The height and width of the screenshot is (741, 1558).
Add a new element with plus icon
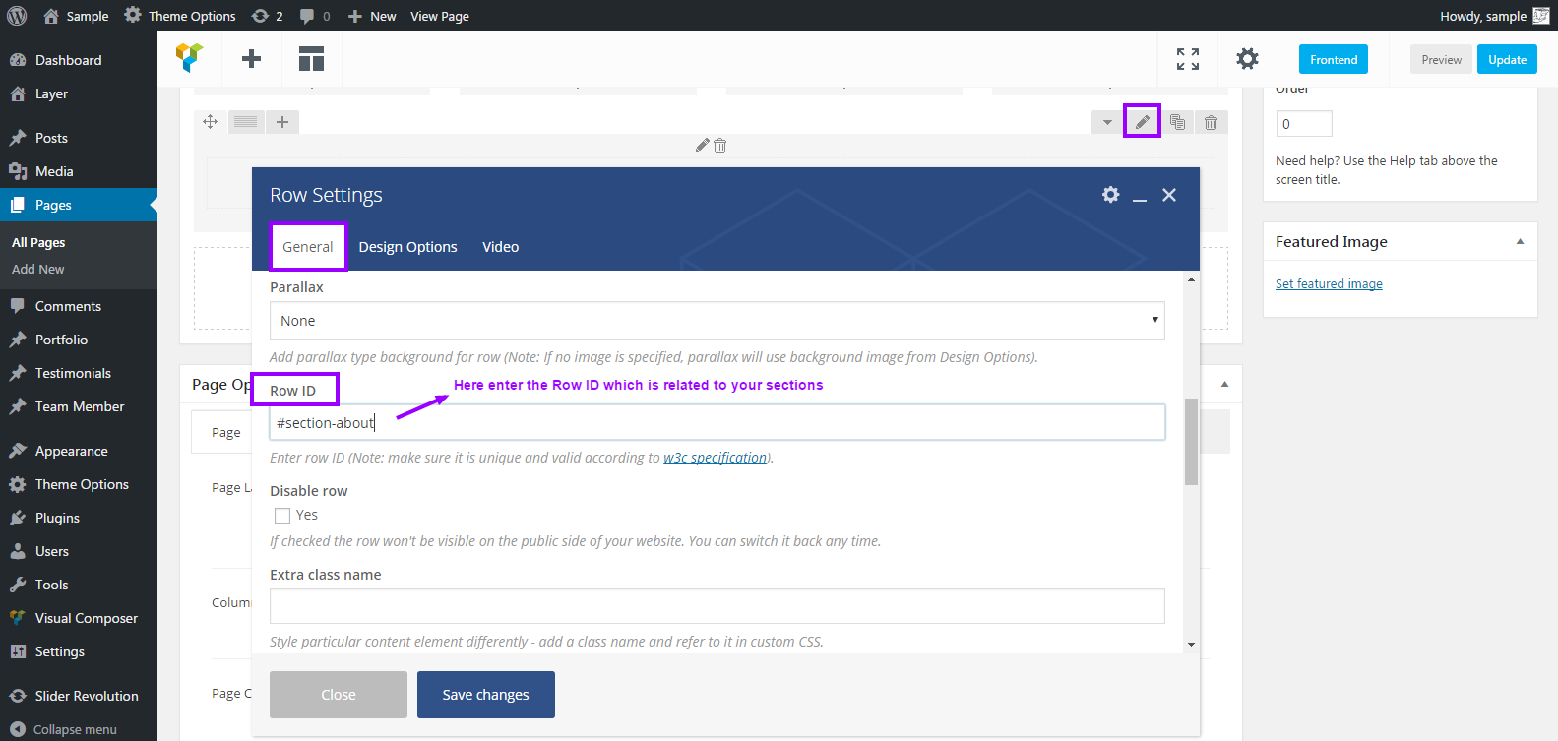click(x=252, y=59)
